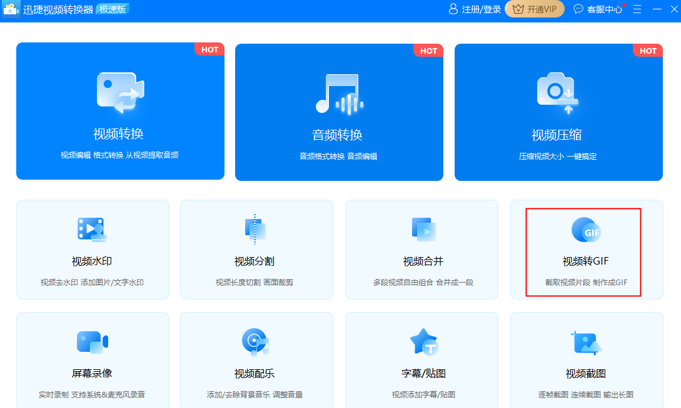This screenshot has width=681, height=408.
Task: Click the 开通VIP button
Action: [535, 9]
